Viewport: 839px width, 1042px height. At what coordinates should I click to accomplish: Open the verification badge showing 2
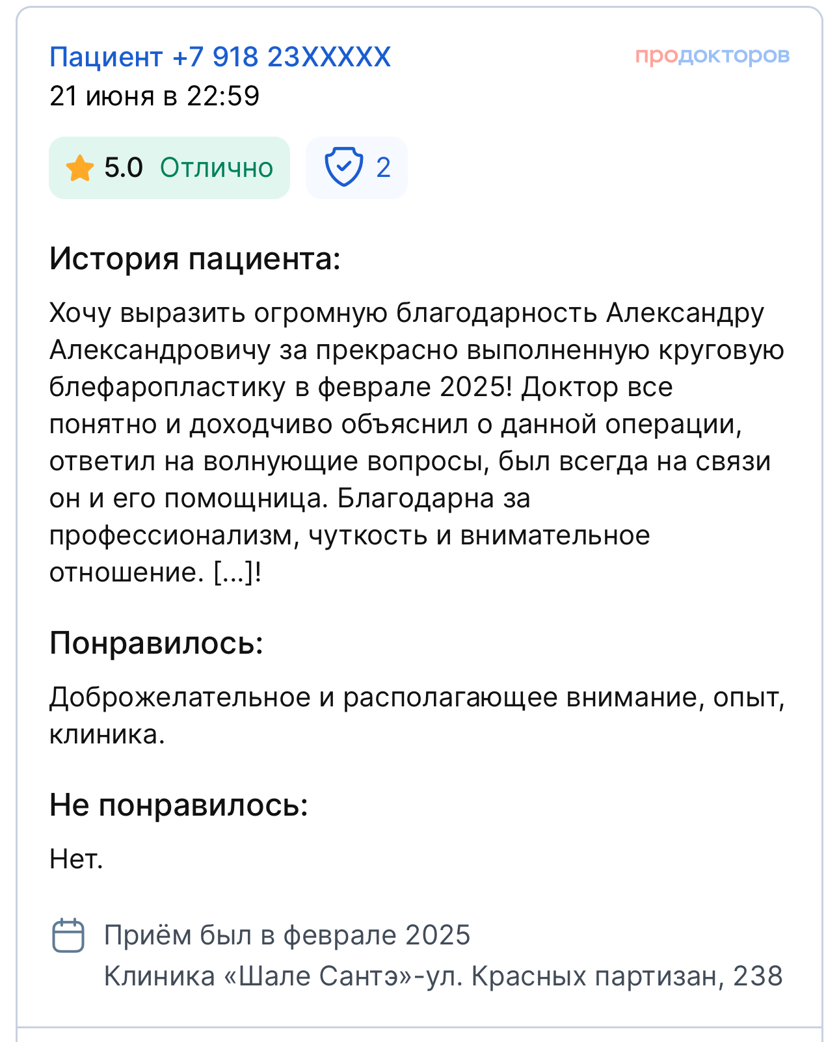point(356,168)
